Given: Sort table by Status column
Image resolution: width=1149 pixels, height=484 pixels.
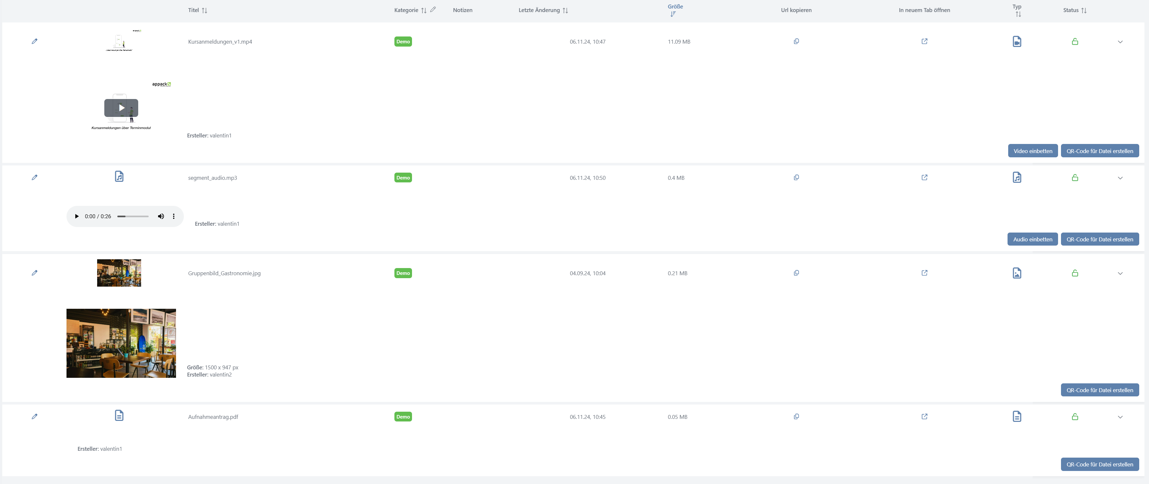Looking at the screenshot, I should tap(1083, 10).
